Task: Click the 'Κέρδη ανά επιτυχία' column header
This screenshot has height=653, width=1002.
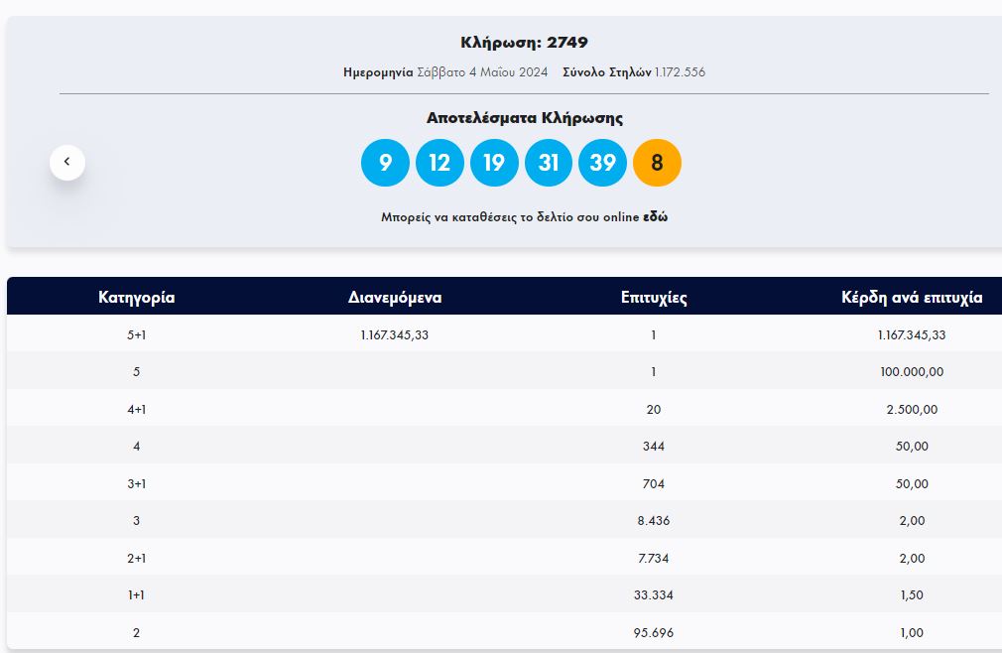Action: [x=911, y=297]
